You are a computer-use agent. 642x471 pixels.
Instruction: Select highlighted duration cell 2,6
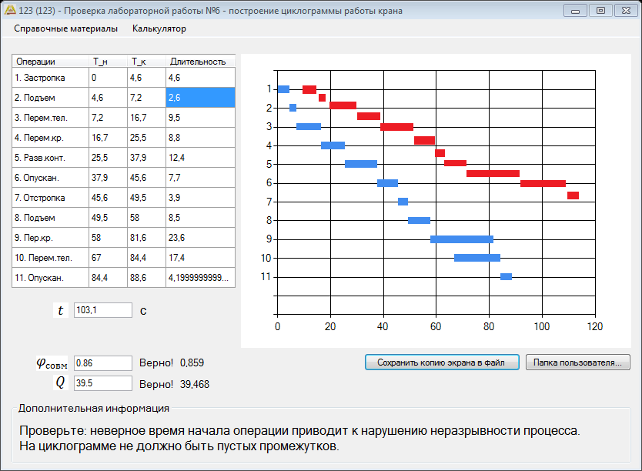pos(201,98)
